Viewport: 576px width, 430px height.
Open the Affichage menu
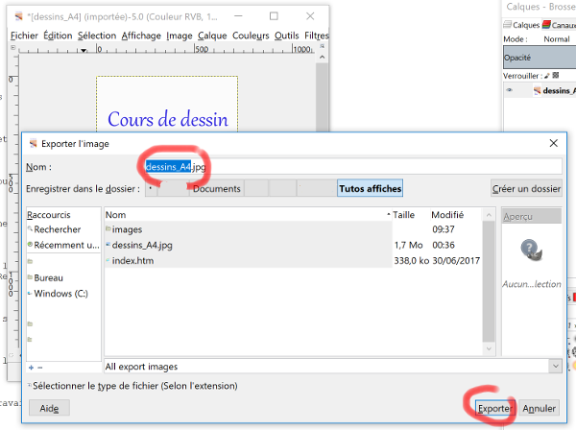[141, 36]
